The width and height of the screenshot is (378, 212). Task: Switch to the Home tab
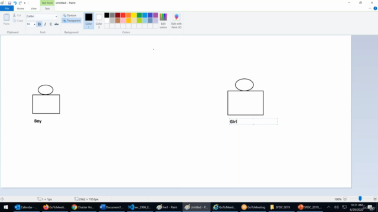click(21, 8)
